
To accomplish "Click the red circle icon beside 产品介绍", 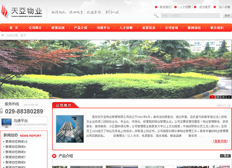I will (55, 156).
